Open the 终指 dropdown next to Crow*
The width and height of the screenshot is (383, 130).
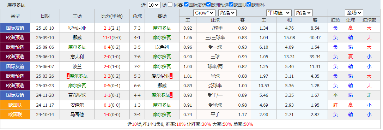tap(227, 13)
